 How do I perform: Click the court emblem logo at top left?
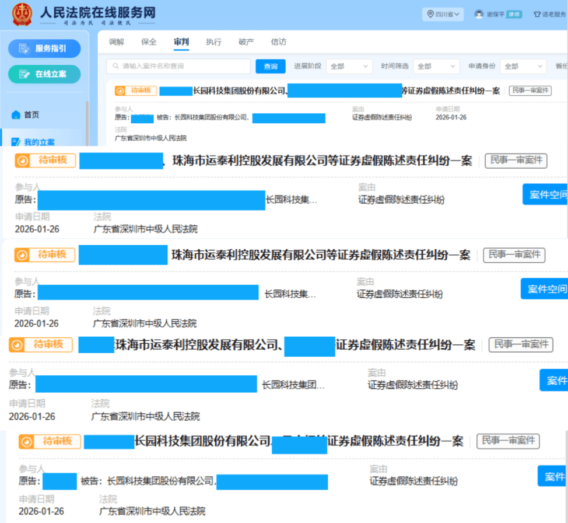pyautogui.click(x=21, y=14)
